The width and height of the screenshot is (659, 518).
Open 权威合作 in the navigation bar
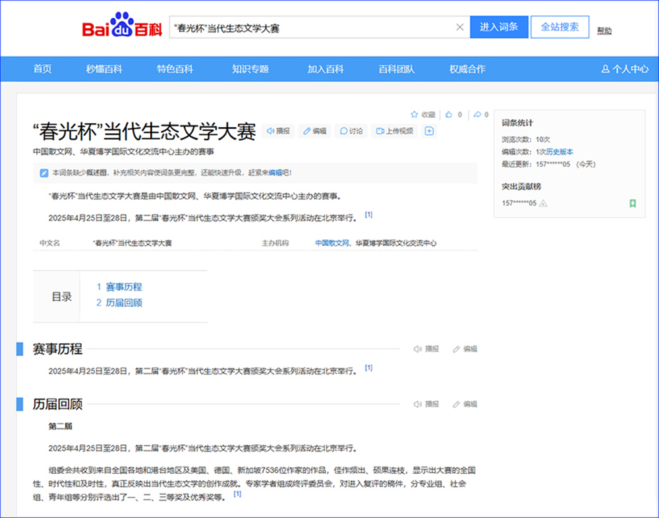(x=467, y=69)
